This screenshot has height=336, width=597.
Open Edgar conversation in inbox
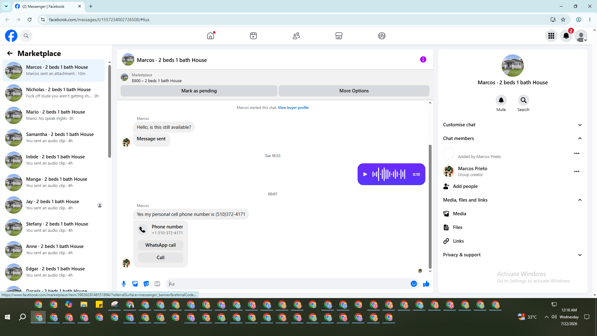click(53, 272)
